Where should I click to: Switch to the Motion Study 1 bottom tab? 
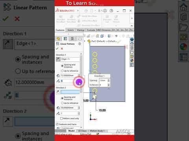click(97, 131)
